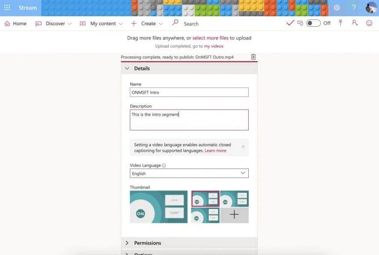Open the 'my videos' link

pyautogui.click(x=214, y=46)
